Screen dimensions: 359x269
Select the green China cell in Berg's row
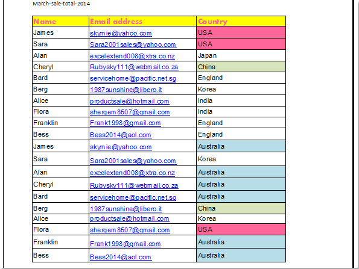tap(241, 208)
